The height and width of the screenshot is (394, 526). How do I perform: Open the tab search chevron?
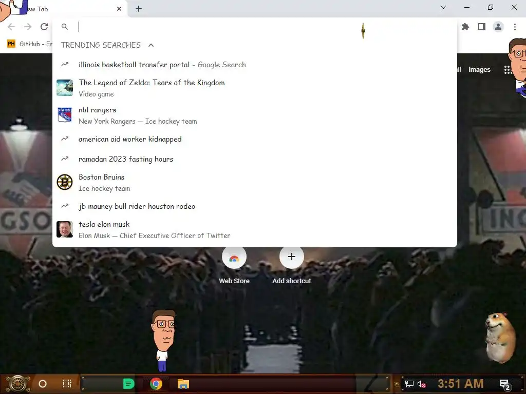coord(443,7)
